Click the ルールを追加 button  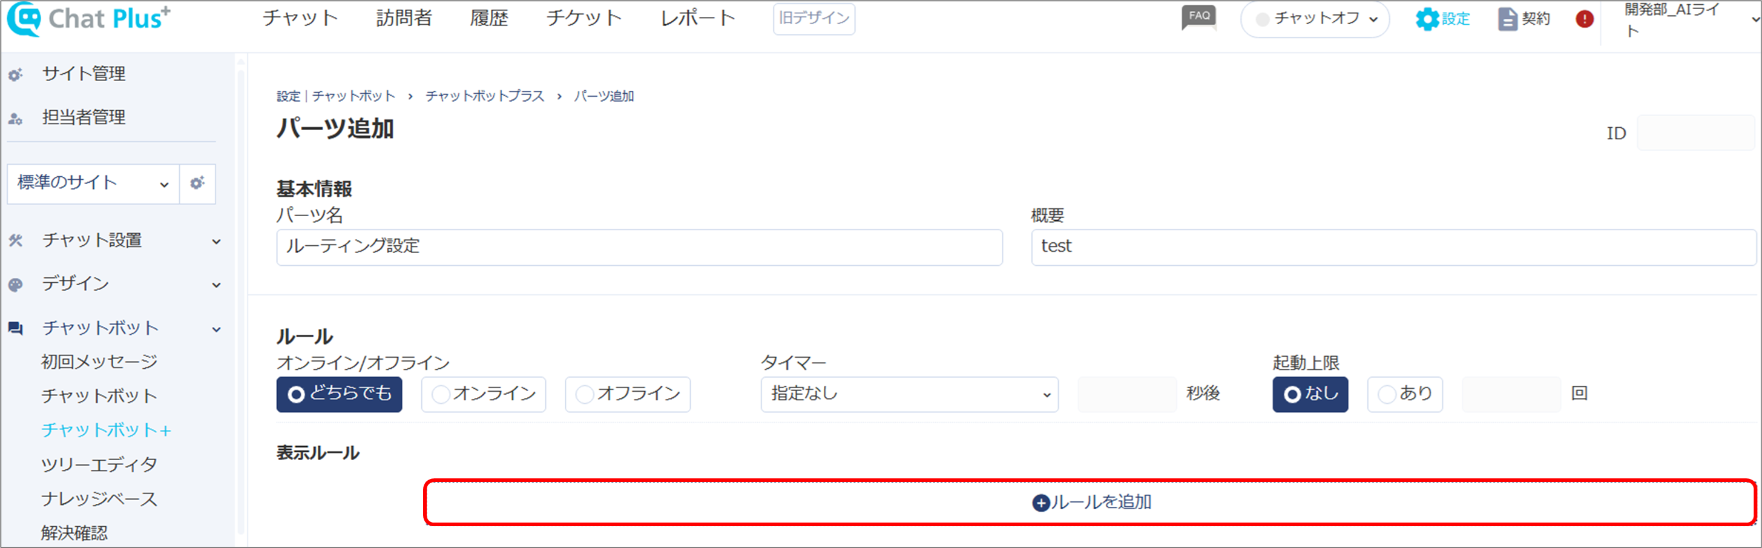click(x=1090, y=503)
